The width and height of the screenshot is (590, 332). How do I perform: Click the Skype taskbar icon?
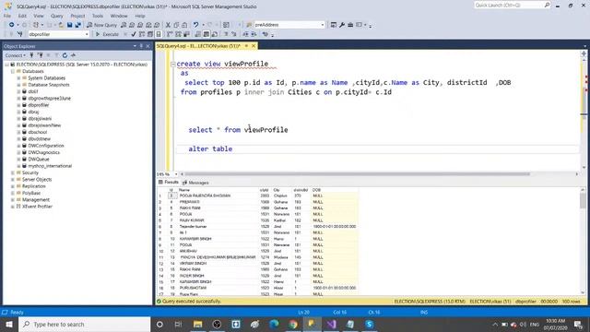point(369,324)
